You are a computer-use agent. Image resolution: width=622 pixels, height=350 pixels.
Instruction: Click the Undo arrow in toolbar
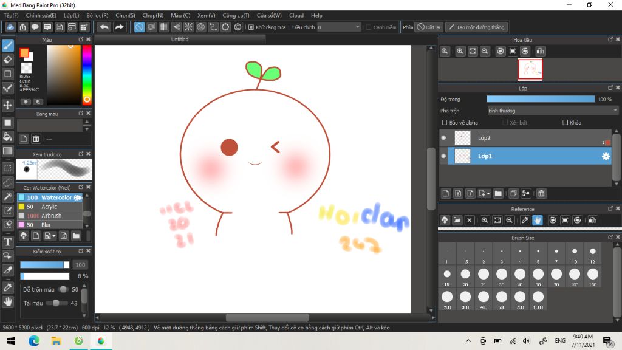coord(104,27)
